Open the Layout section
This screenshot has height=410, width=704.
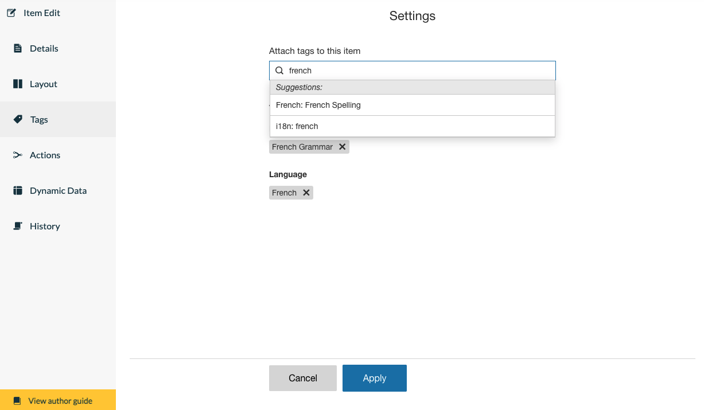pyautogui.click(x=58, y=84)
